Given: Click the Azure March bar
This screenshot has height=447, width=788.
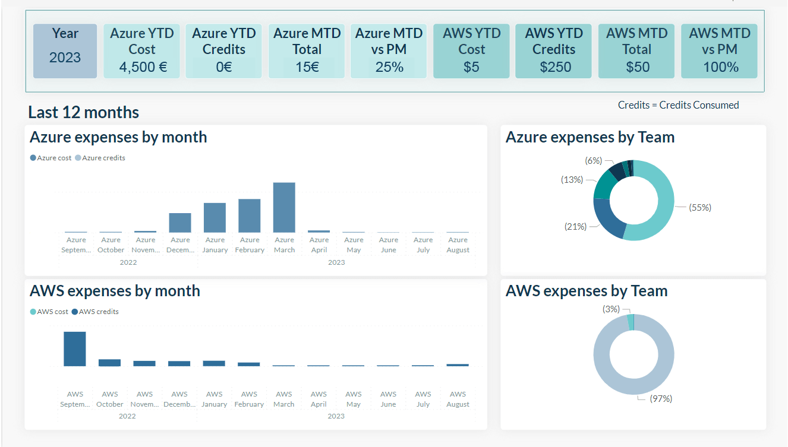Looking at the screenshot, I should point(284,207).
